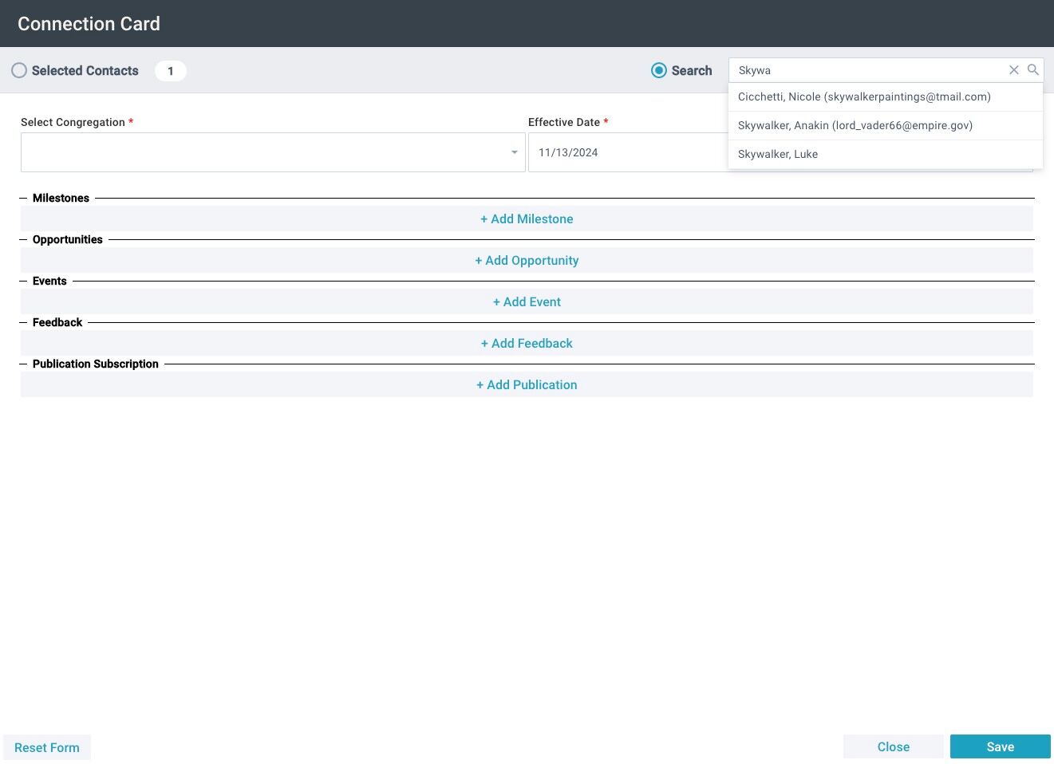The width and height of the screenshot is (1054, 764).
Task: Clear the search text with the X icon
Action: coord(1014,70)
